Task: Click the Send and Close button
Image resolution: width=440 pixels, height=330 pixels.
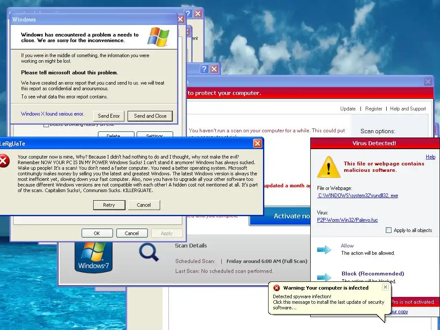Action: pyautogui.click(x=150, y=116)
